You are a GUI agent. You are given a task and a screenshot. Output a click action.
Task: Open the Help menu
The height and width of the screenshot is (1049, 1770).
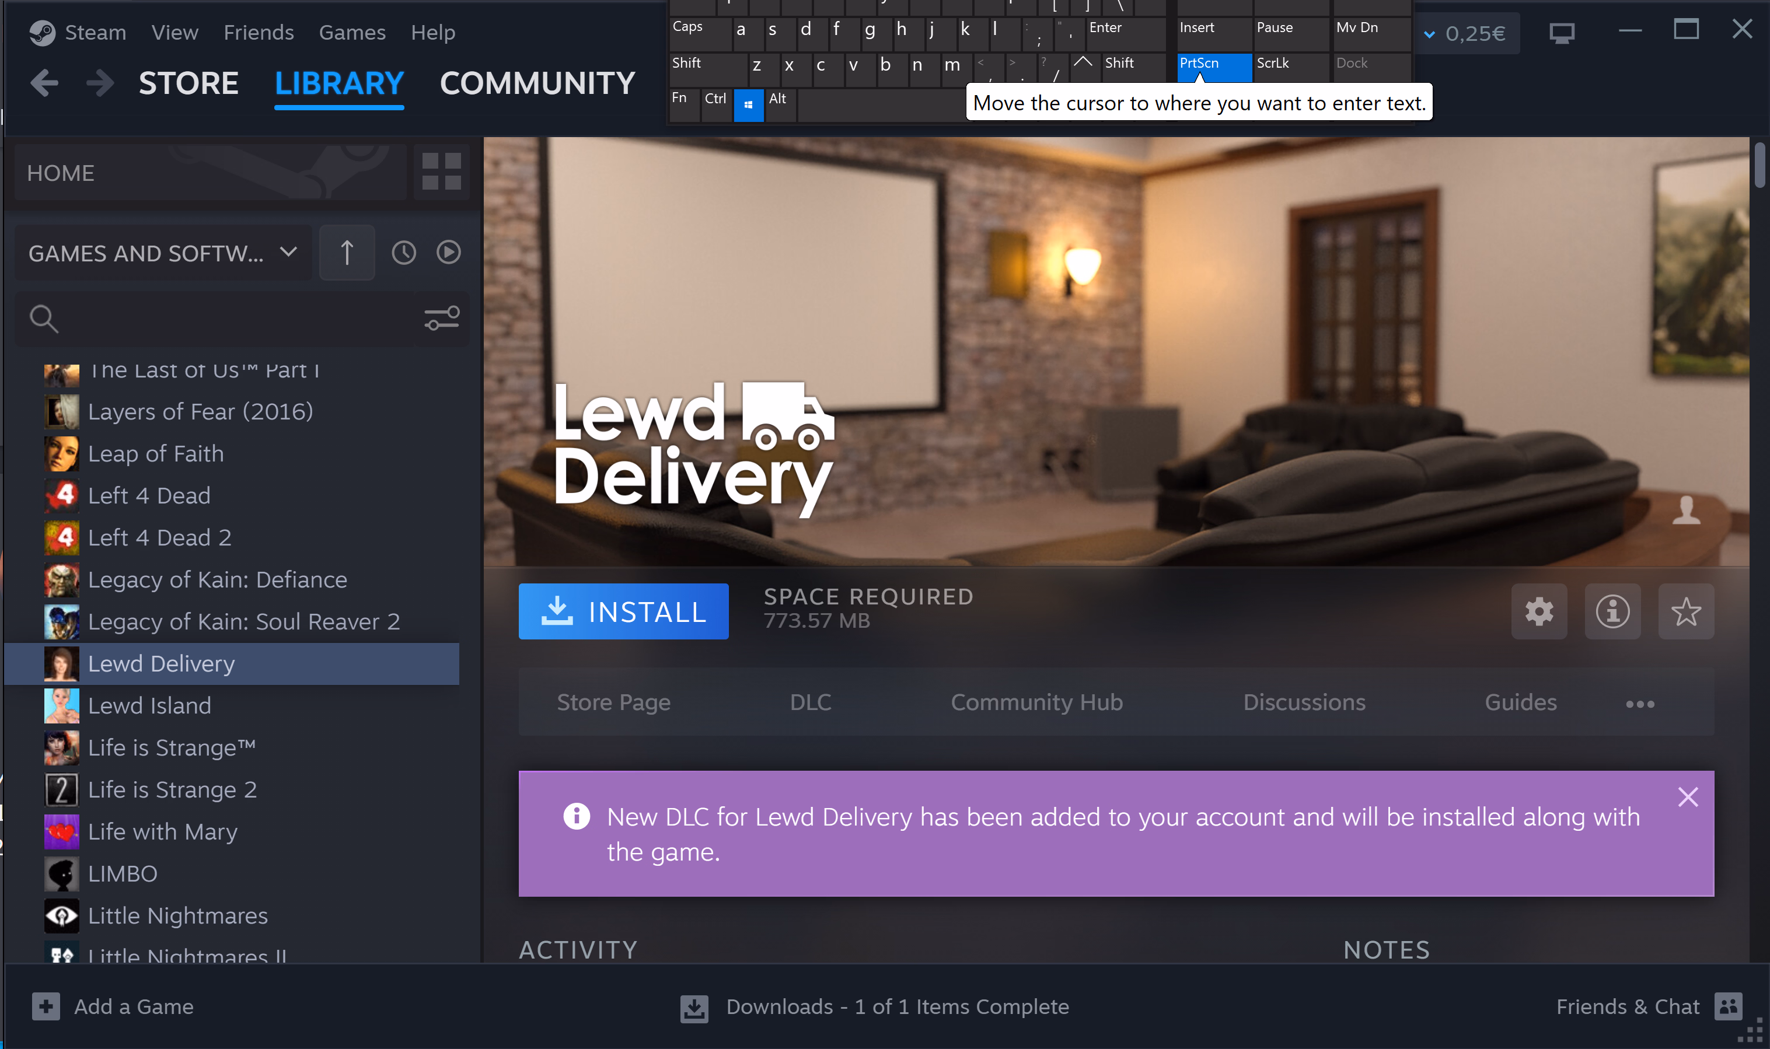tap(434, 33)
